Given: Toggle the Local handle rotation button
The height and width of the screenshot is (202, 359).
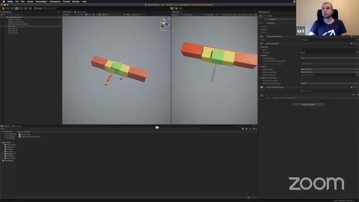Looking at the screenshot, I should coord(47,8).
